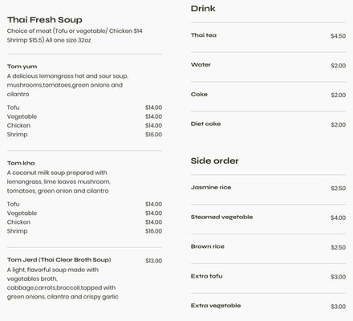Choose Brown rice side order
353x321 pixels.
(268, 246)
